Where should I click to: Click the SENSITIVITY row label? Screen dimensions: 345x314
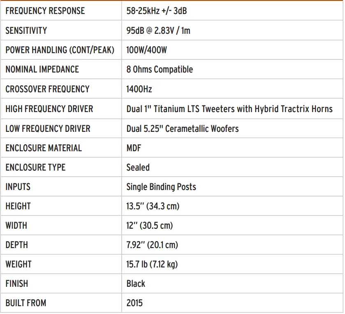point(26,30)
